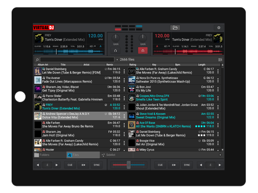Switch to the Folders tab
This screenshot has height=193, width=258.
[x=50, y=155]
